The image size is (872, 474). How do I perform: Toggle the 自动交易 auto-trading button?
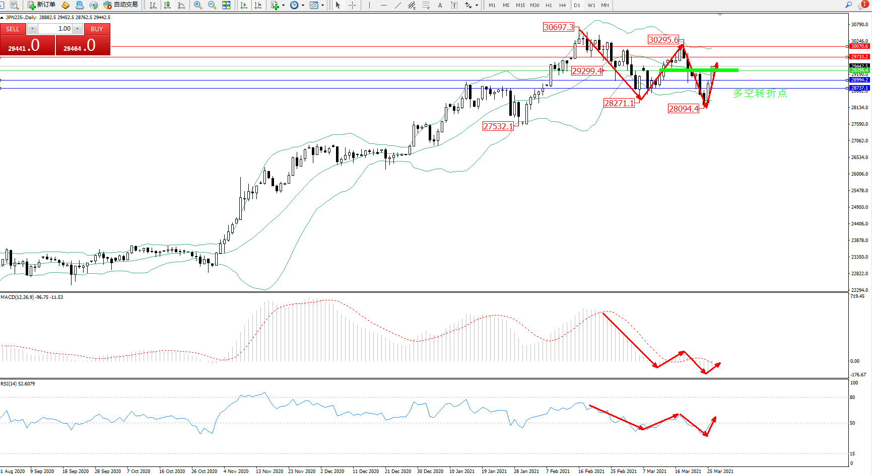120,5
